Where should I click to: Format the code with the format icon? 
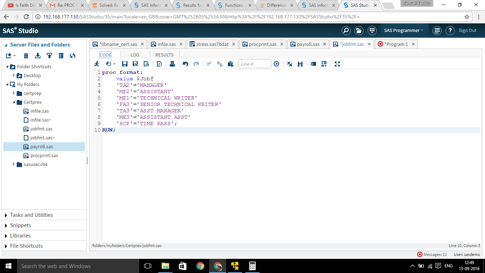point(324,64)
